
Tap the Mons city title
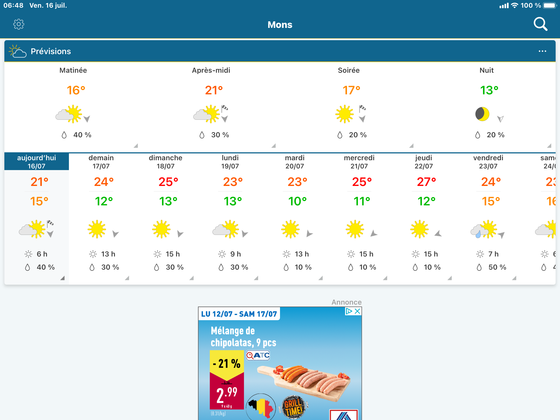tap(280, 25)
